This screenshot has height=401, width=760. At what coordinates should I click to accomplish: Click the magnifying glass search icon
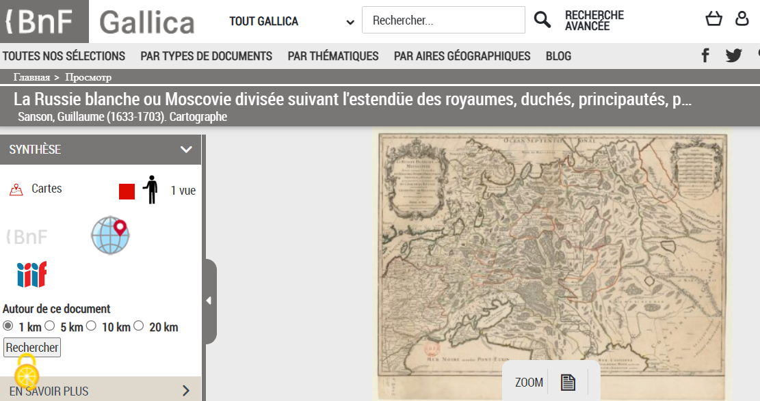coord(542,20)
